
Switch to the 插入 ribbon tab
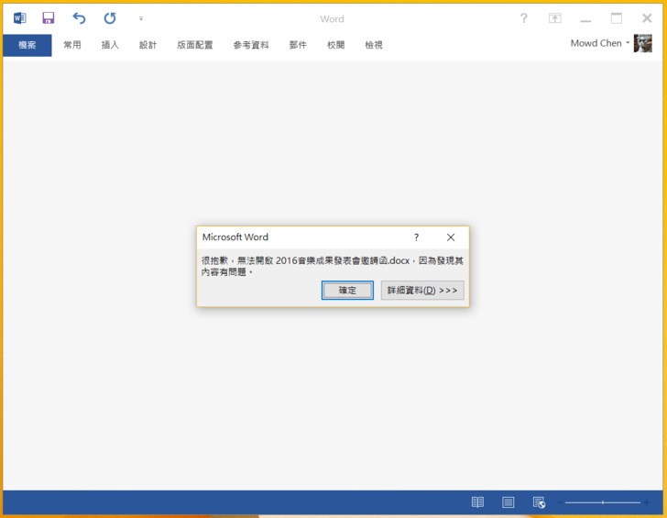pyautogui.click(x=110, y=45)
